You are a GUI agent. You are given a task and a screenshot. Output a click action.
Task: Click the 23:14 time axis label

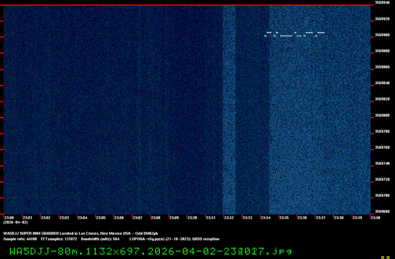(x=266, y=218)
